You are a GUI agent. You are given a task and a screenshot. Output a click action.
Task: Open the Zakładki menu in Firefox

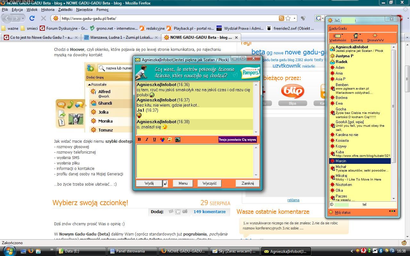pos(65,10)
